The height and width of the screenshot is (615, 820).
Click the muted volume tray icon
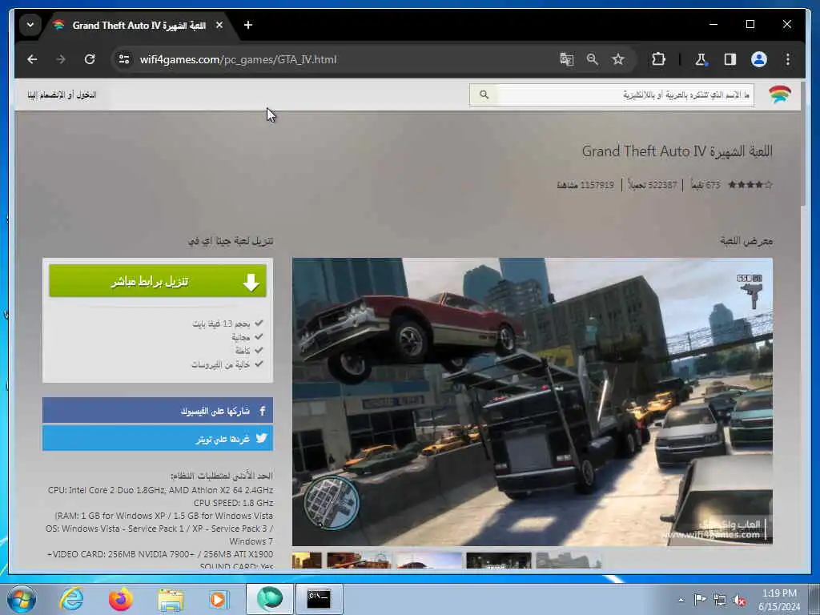click(x=739, y=600)
